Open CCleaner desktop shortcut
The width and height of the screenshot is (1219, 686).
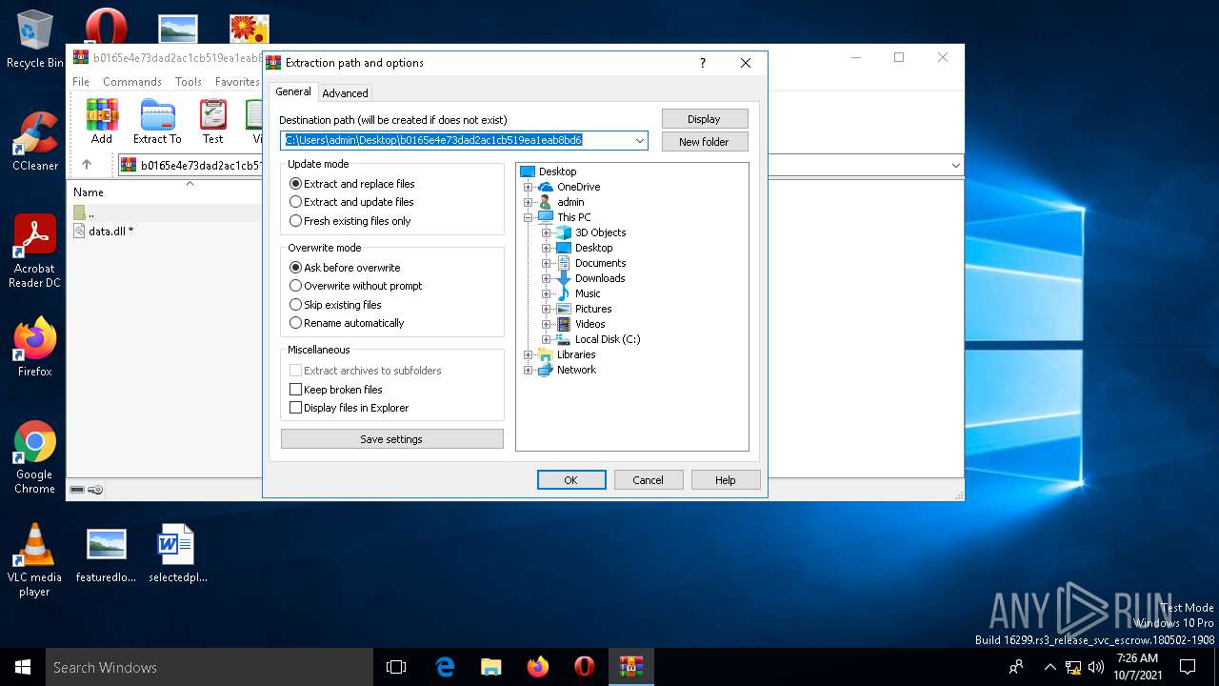35,141
